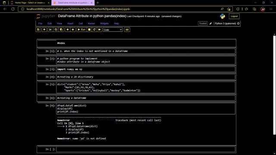Open the browser profile avatar

tap(263, 9)
